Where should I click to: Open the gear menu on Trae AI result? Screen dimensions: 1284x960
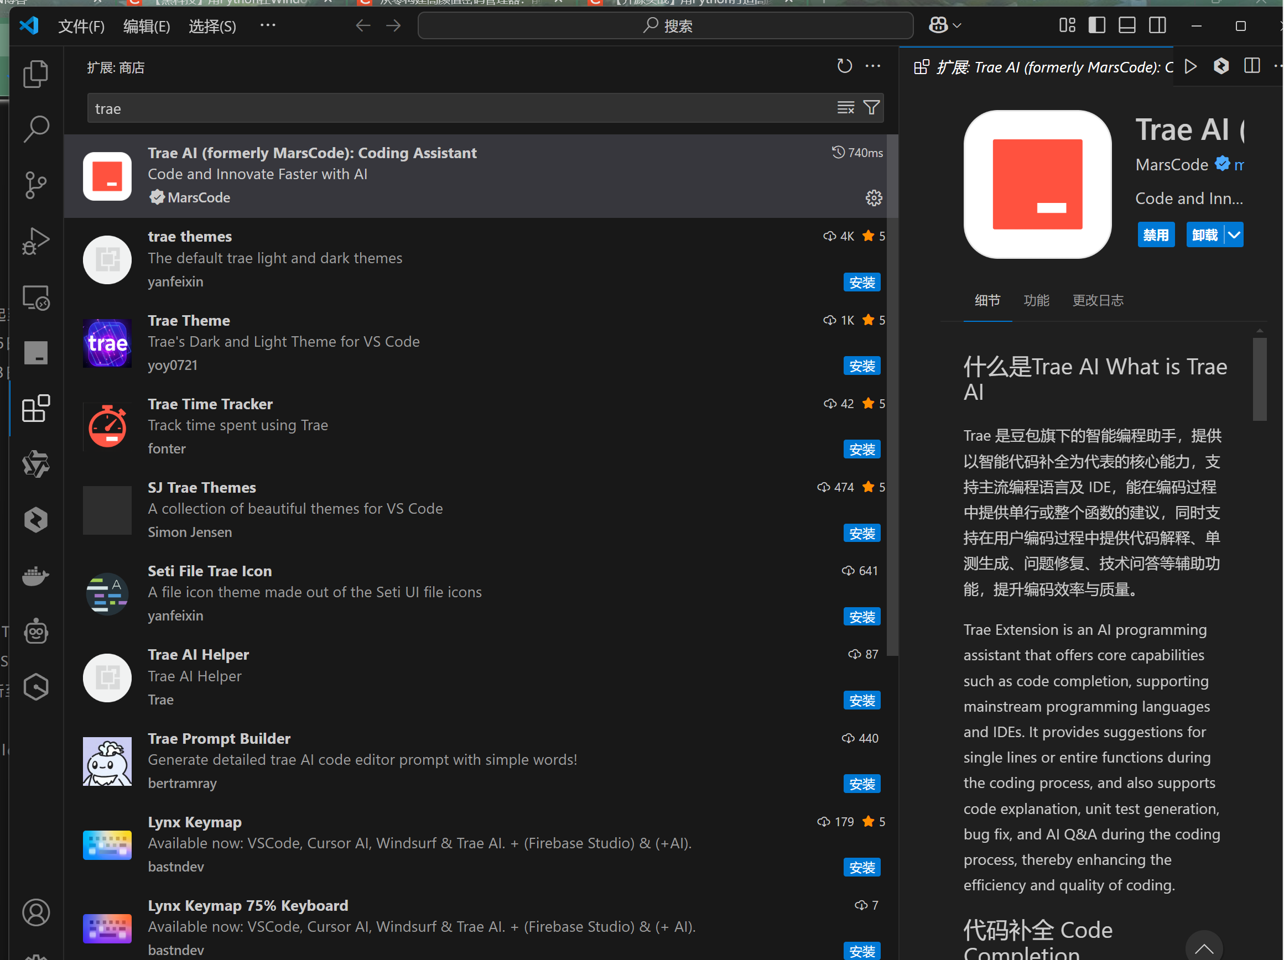[874, 198]
